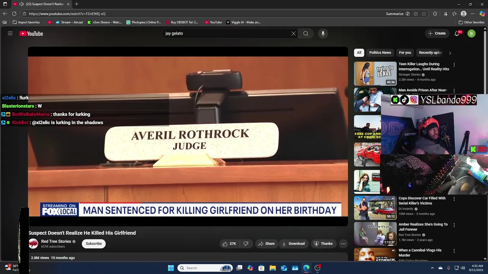Open YouTube bookmark in favorites bar
Image resolution: width=488 pixels, height=274 pixels.
coord(213,22)
